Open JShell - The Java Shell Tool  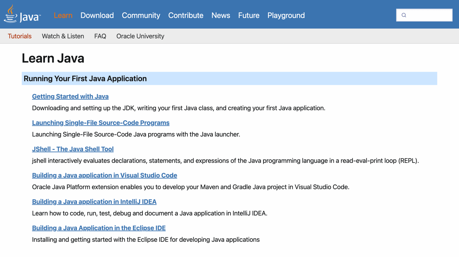click(73, 149)
